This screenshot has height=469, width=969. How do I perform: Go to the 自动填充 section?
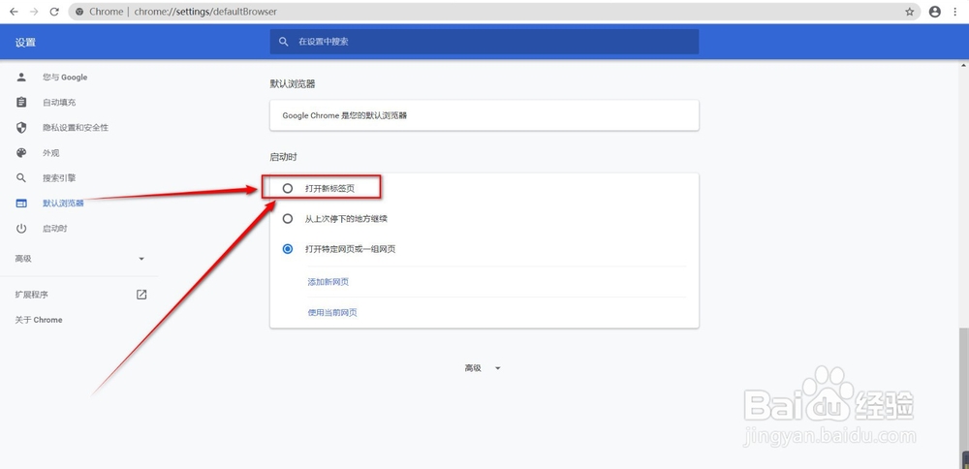click(59, 103)
